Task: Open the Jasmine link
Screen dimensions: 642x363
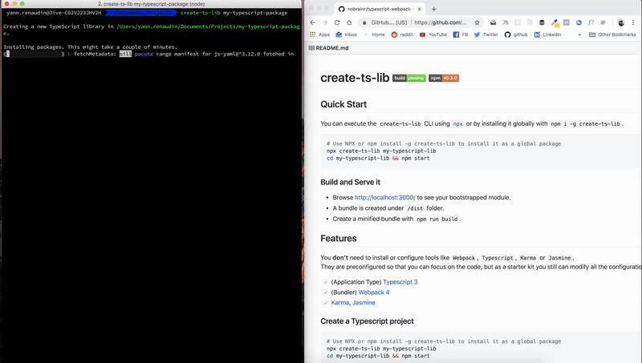Action: pyautogui.click(x=364, y=303)
